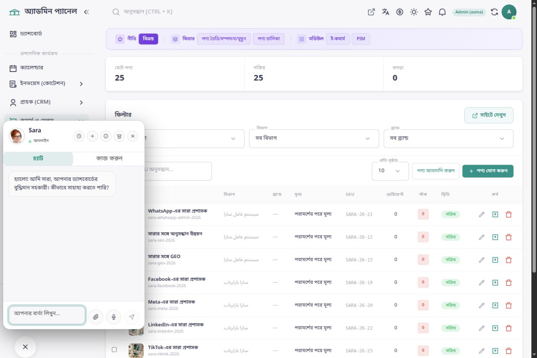537x358 pixels.
Task: Toggle the light/dark theme sun icon
Action: [414, 12]
